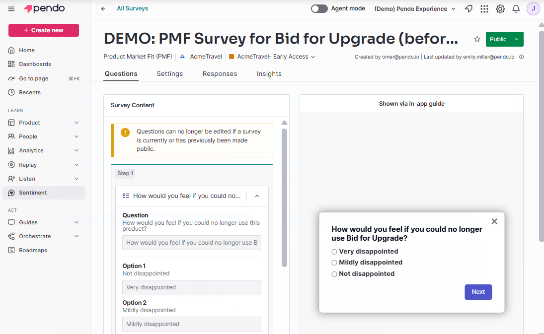Image resolution: width=544 pixels, height=334 pixels.
Task: Switch to the Insights tab
Action: [269, 74]
